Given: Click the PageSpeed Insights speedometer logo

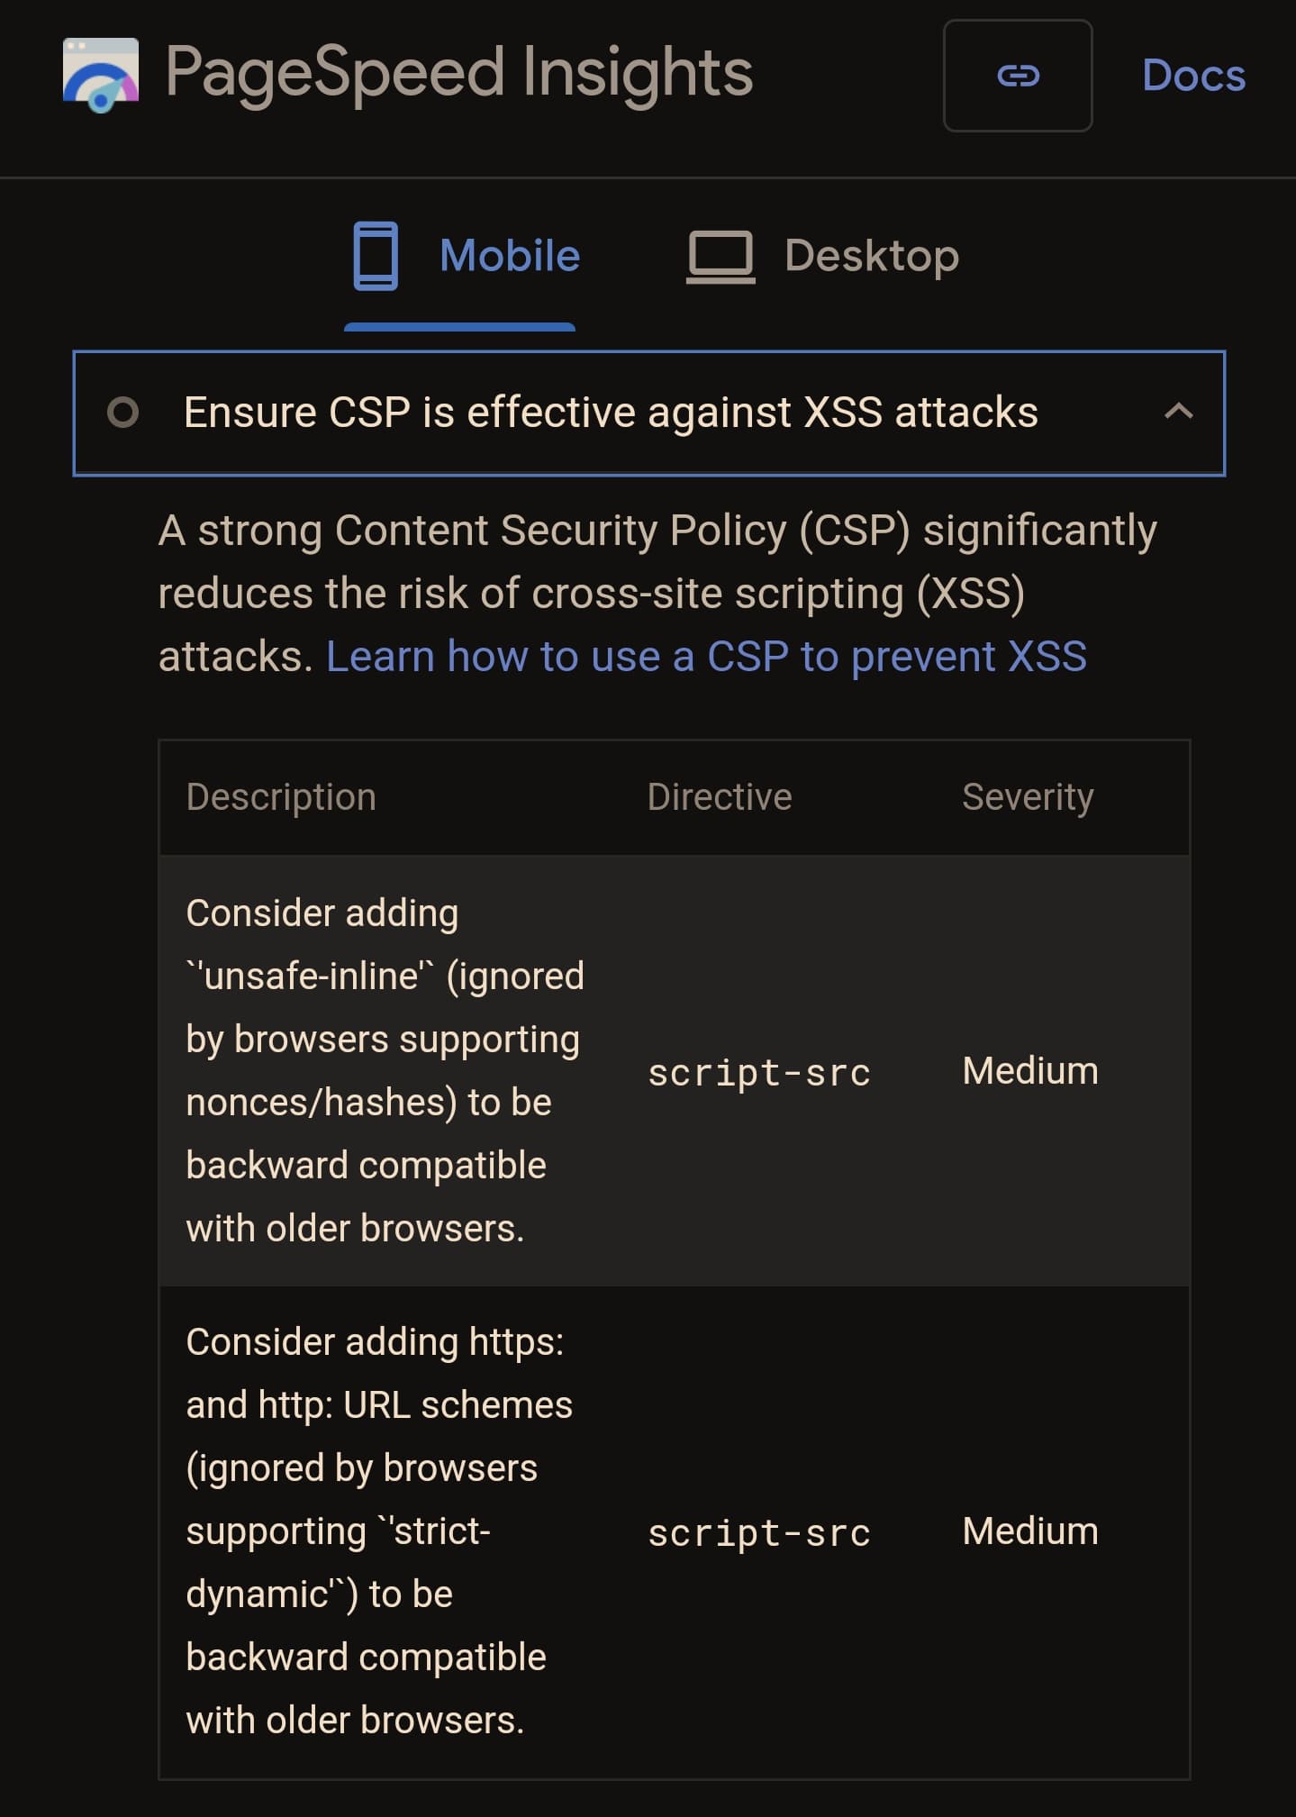Looking at the screenshot, I should click(x=101, y=75).
